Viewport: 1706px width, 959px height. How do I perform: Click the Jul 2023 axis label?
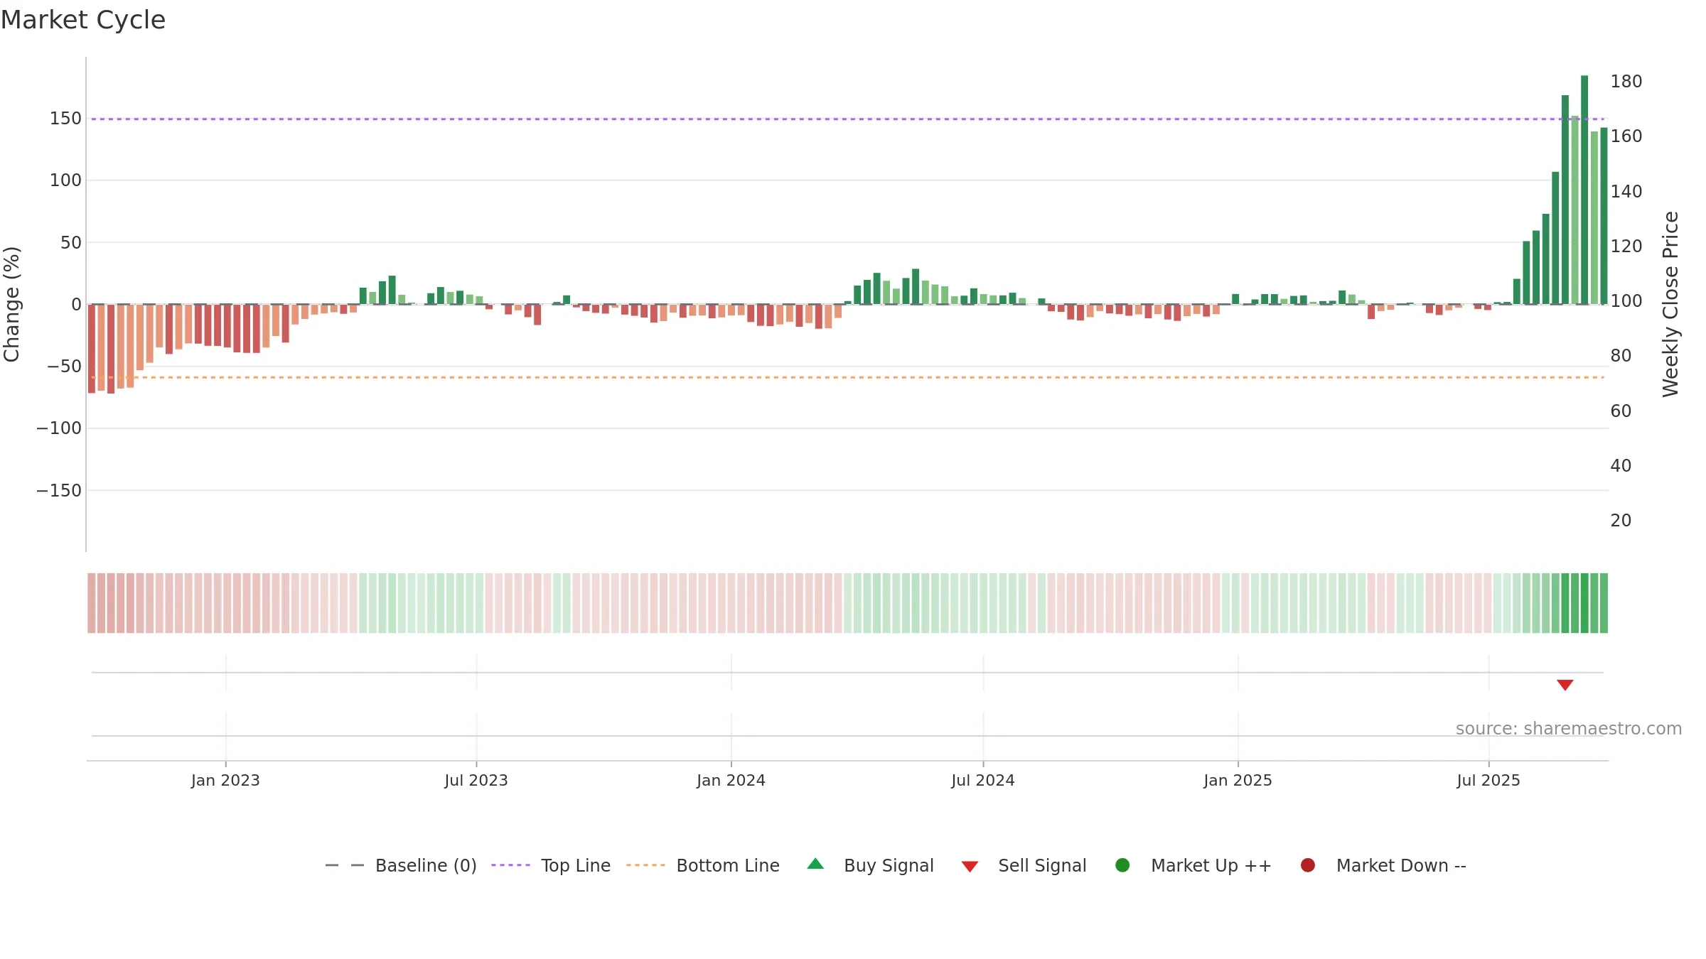476,781
